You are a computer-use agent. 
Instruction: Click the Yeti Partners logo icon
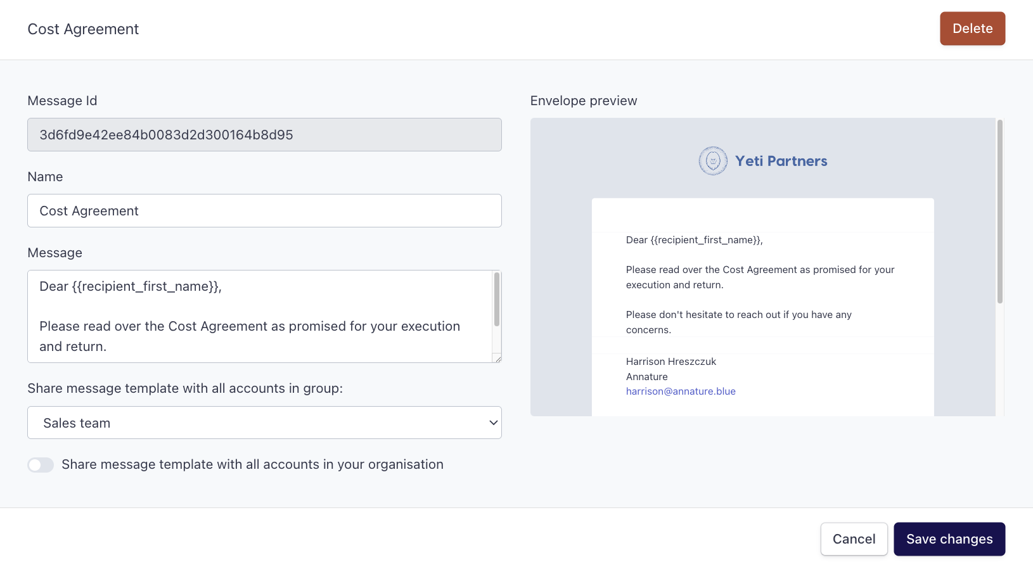[x=713, y=161]
